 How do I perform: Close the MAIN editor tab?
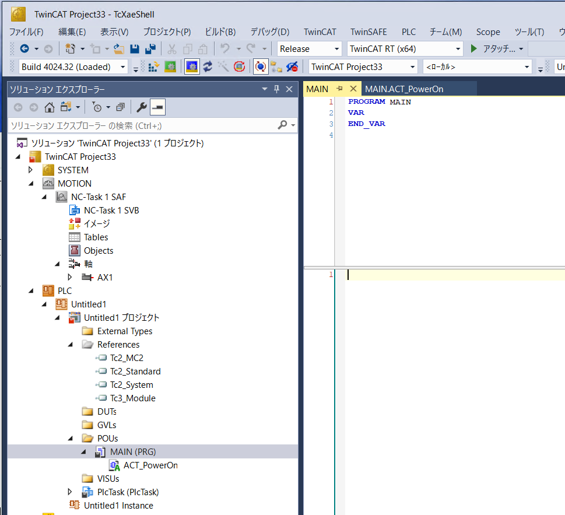click(353, 89)
